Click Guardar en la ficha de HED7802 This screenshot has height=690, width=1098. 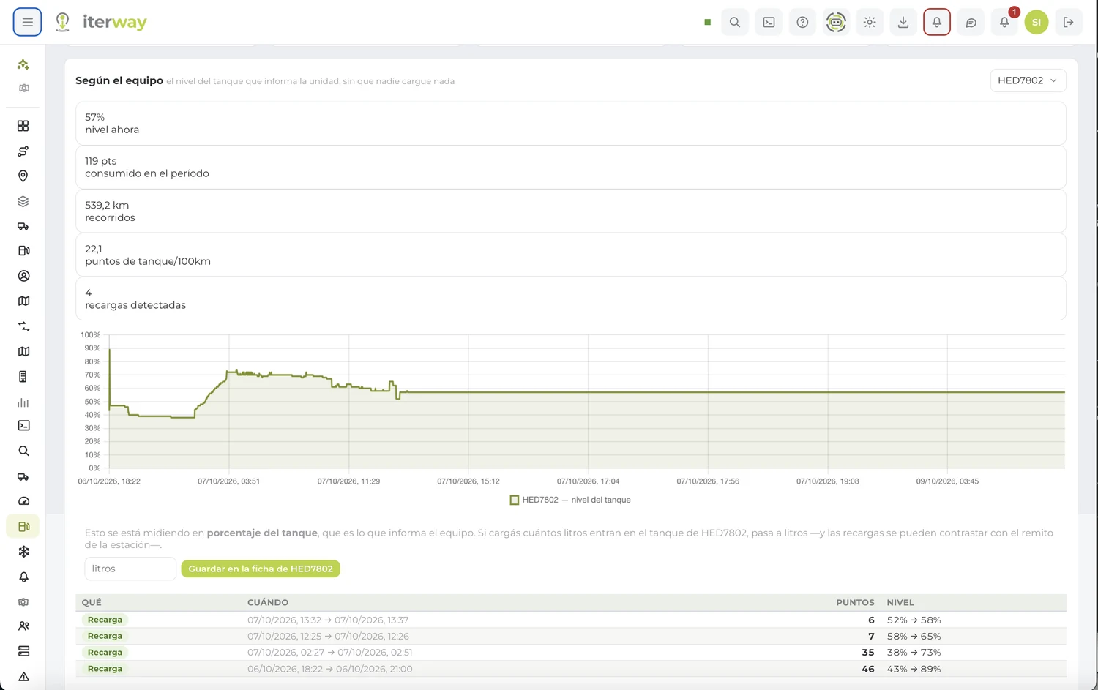[261, 569]
